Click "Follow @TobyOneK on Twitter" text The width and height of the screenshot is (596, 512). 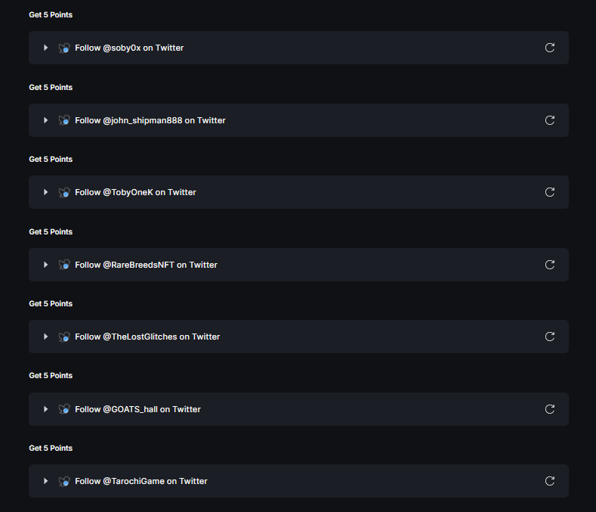(x=135, y=192)
